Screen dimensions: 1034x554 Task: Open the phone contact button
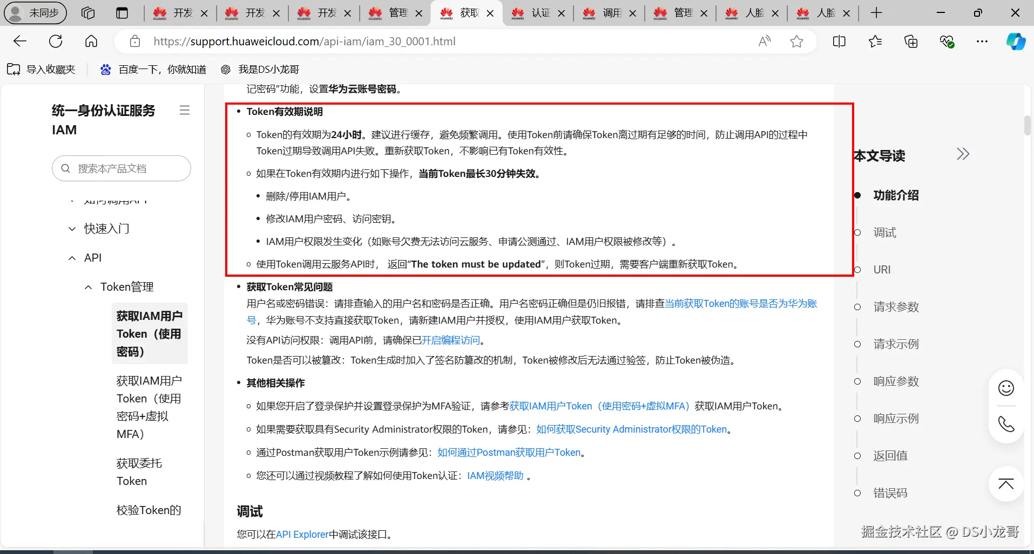pyautogui.click(x=1006, y=425)
